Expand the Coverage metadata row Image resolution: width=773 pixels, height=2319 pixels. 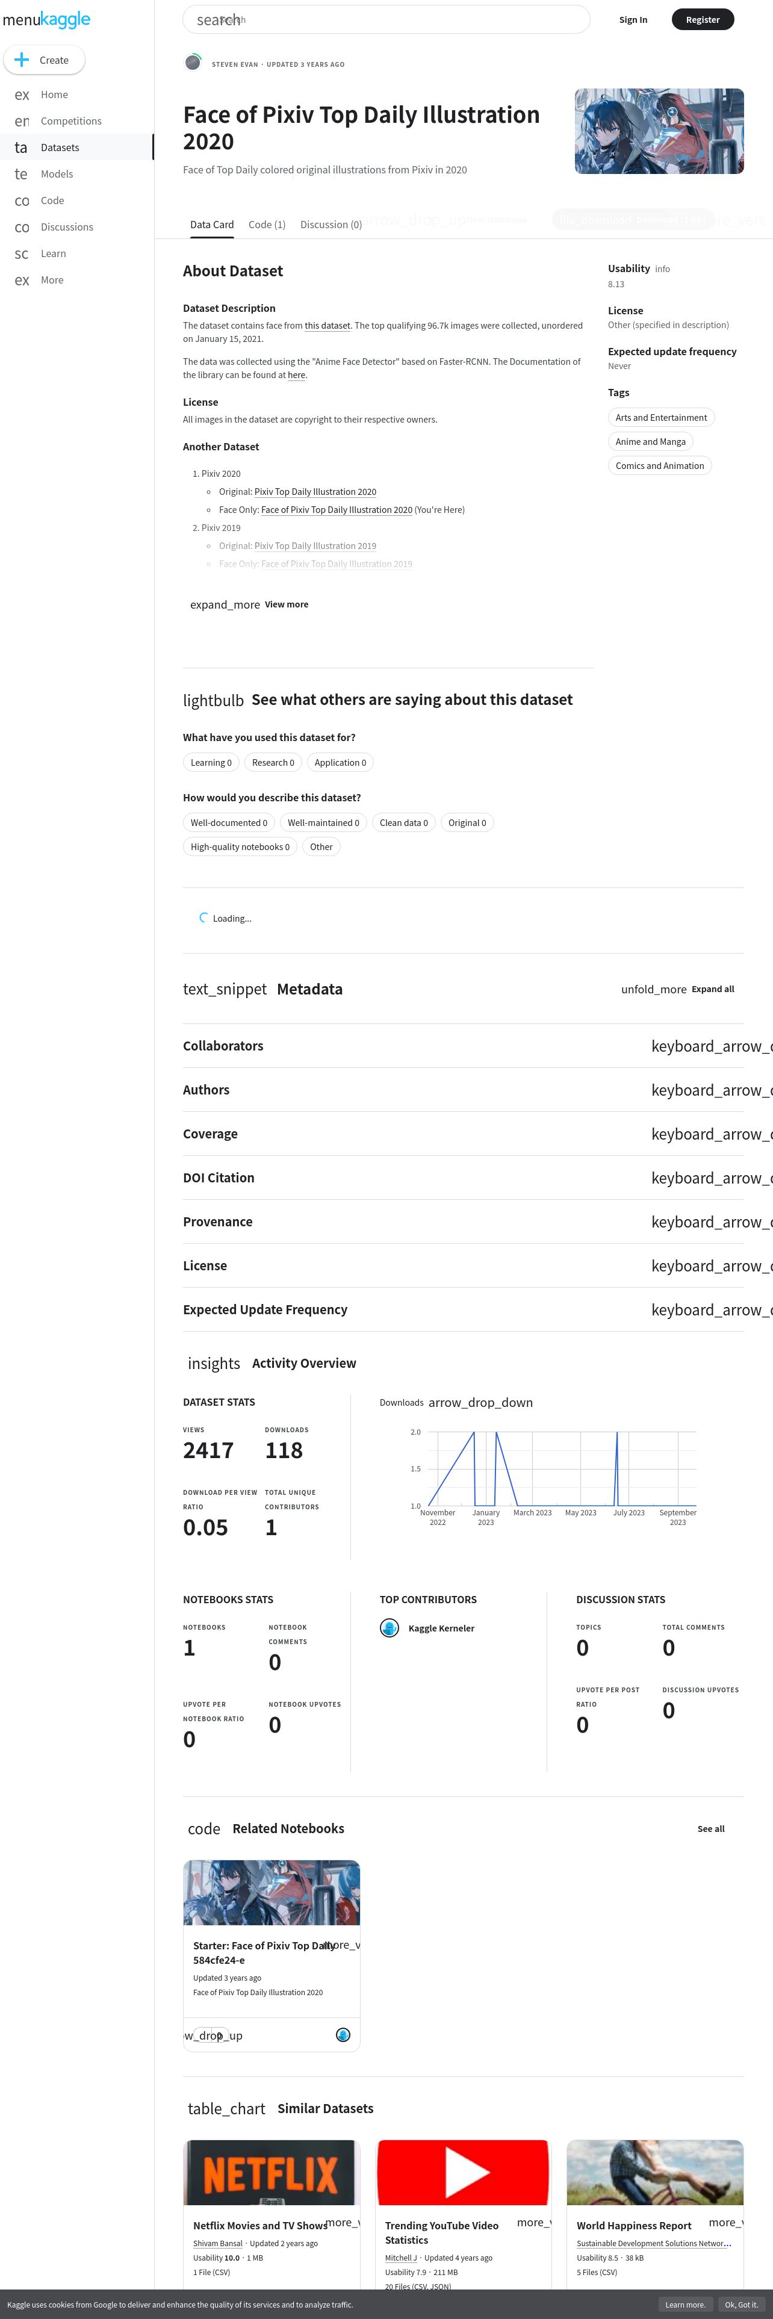(x=464, y=1134)
